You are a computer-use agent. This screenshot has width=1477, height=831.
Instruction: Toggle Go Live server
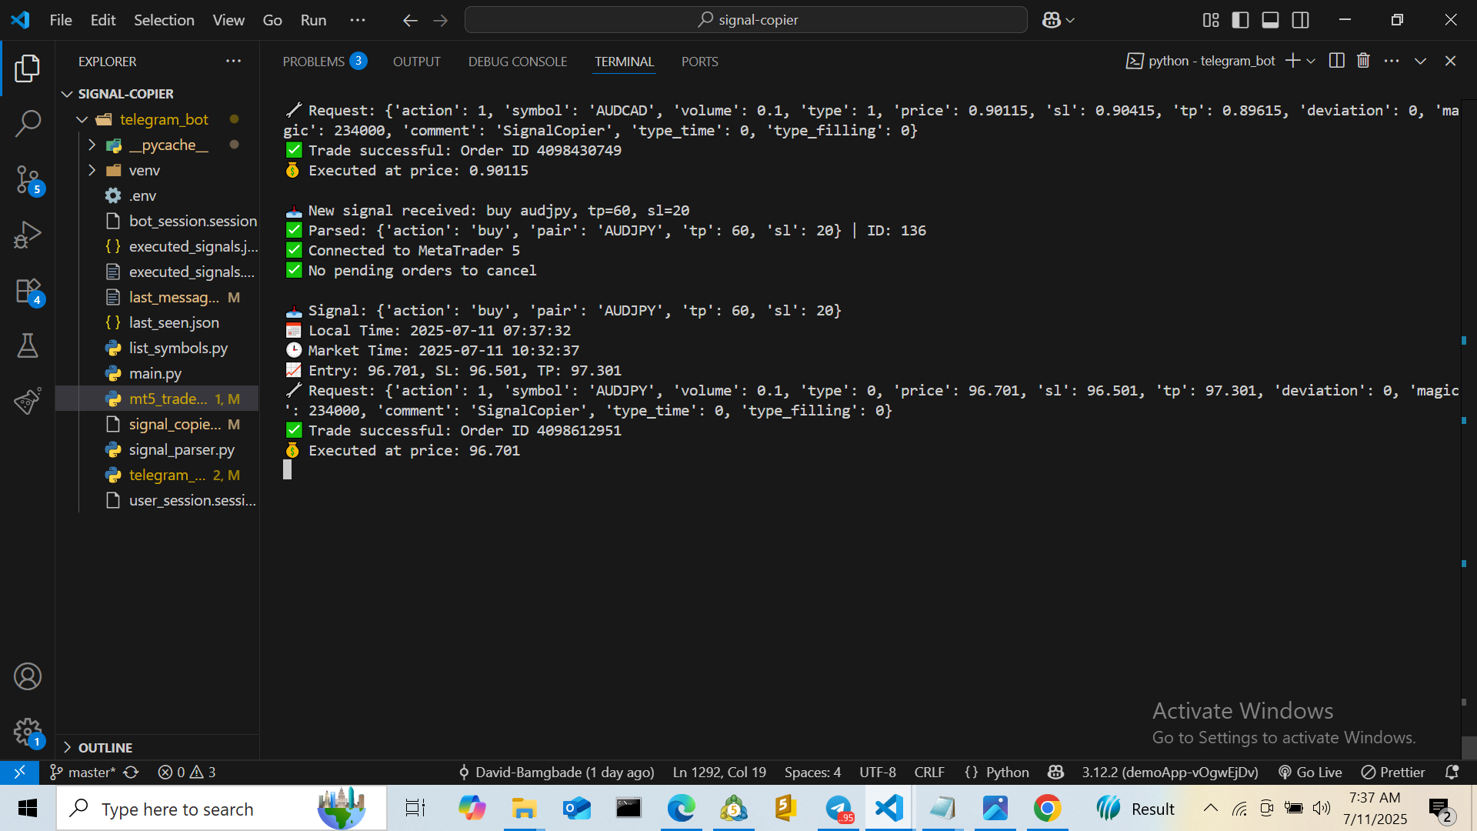tap(1310, 772)
